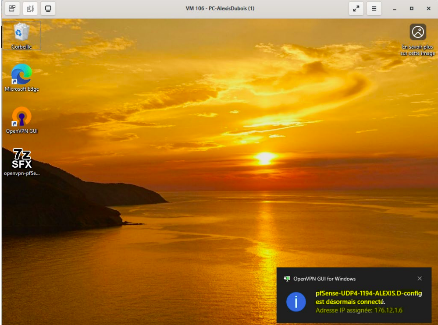Toggle fullscreen with the arrows button
Viewport: 438px width, 325px height.
(356, 8)
